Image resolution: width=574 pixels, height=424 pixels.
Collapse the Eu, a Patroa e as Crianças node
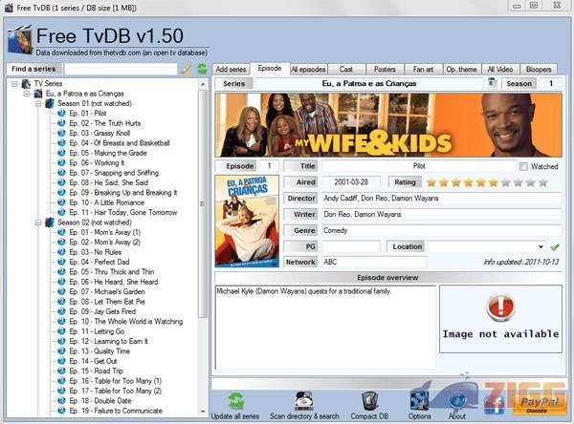pos(27,94)
